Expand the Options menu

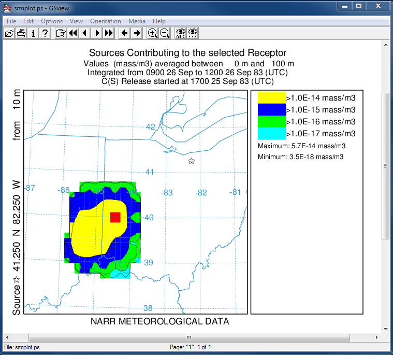pyautogui.click(x=52, y=21)
